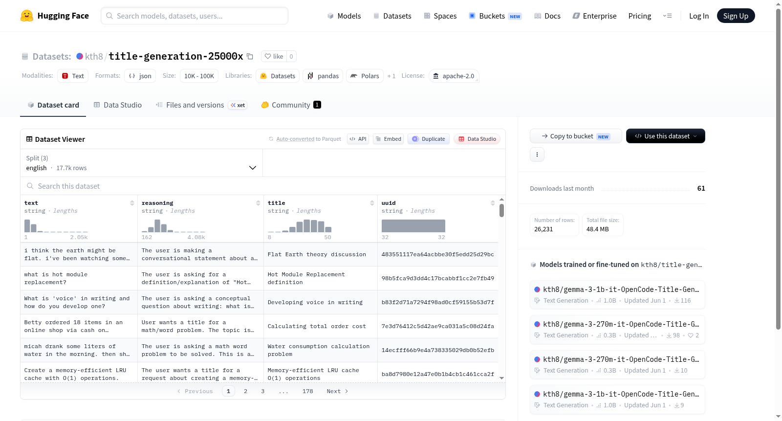Screen dimensions: 782x421
Task: Expand the Split selector dropdown
Action: tap(142, 163)
